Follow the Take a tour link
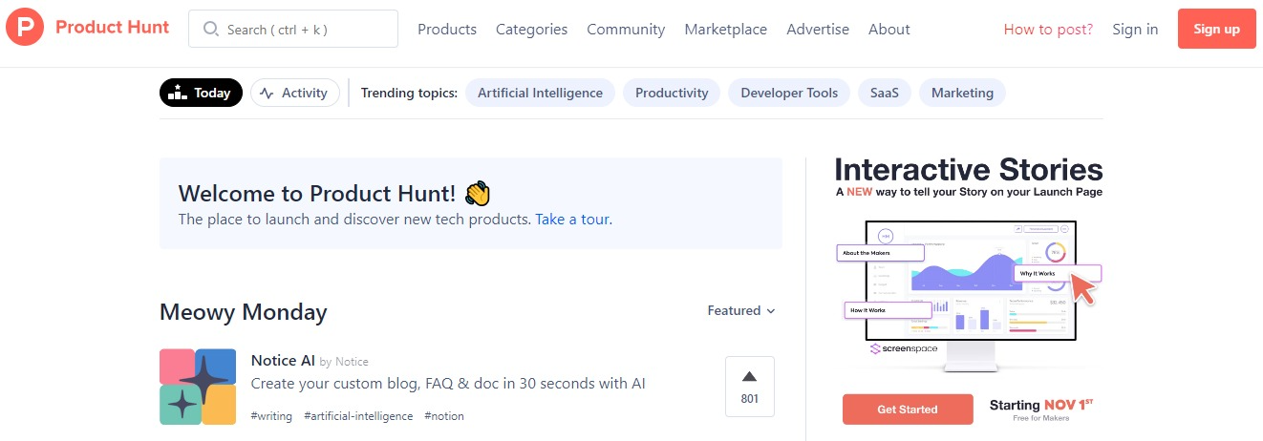Image resolution: width=1263 pixels, height=441 pixels. (573, 219)
